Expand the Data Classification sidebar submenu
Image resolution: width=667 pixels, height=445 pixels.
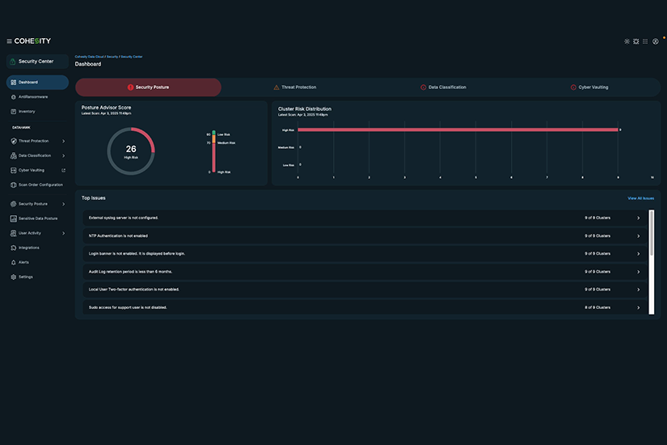63,155
